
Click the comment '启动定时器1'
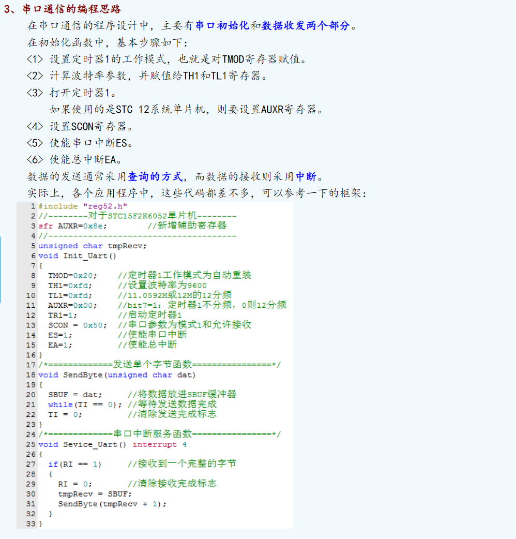150,315
